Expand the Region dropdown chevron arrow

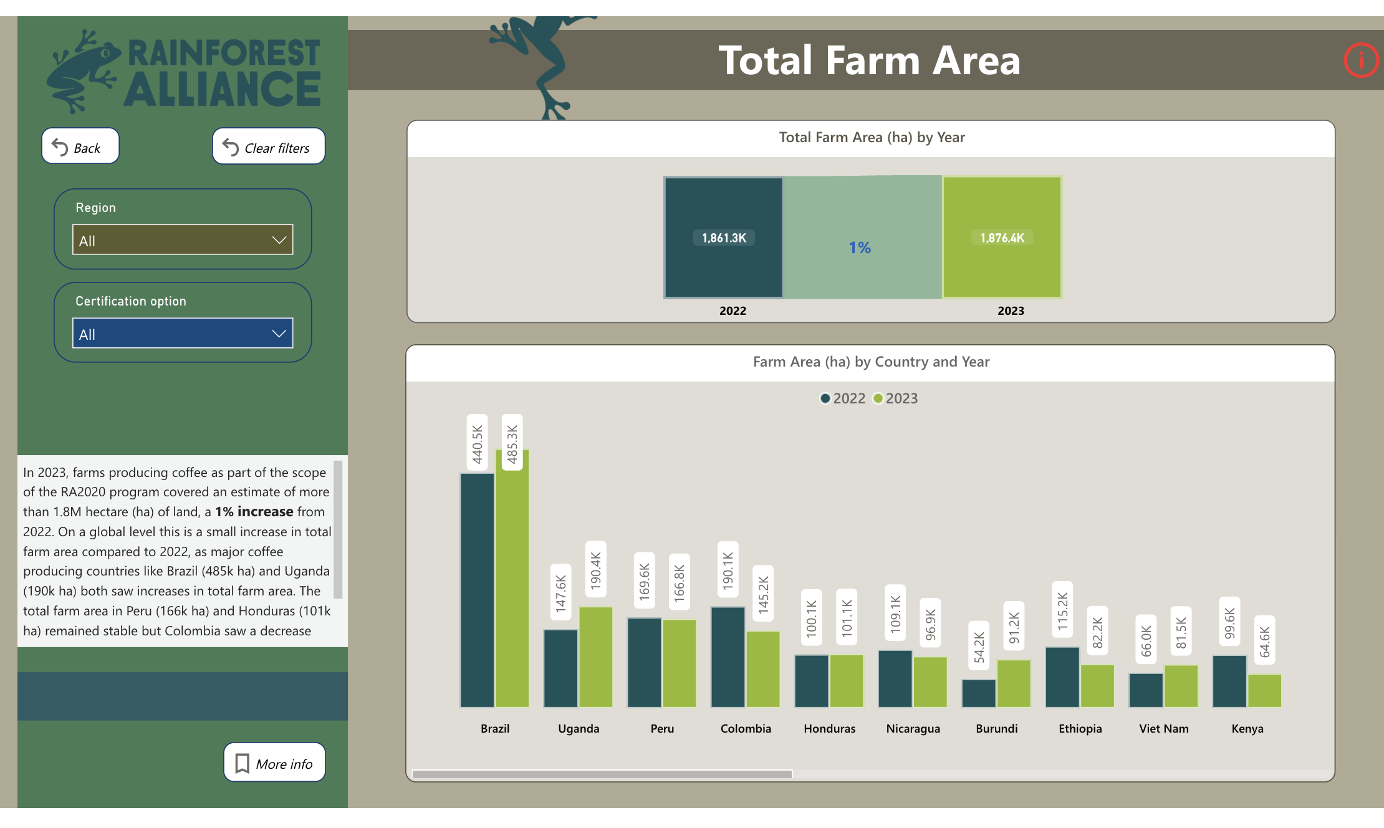point(279,240)
